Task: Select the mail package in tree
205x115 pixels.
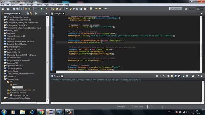Action: 15,85
